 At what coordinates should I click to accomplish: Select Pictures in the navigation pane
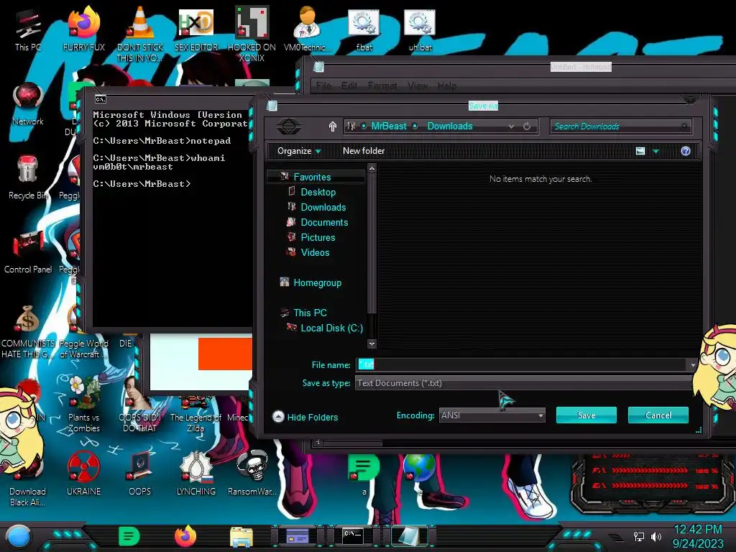(318, 237)
